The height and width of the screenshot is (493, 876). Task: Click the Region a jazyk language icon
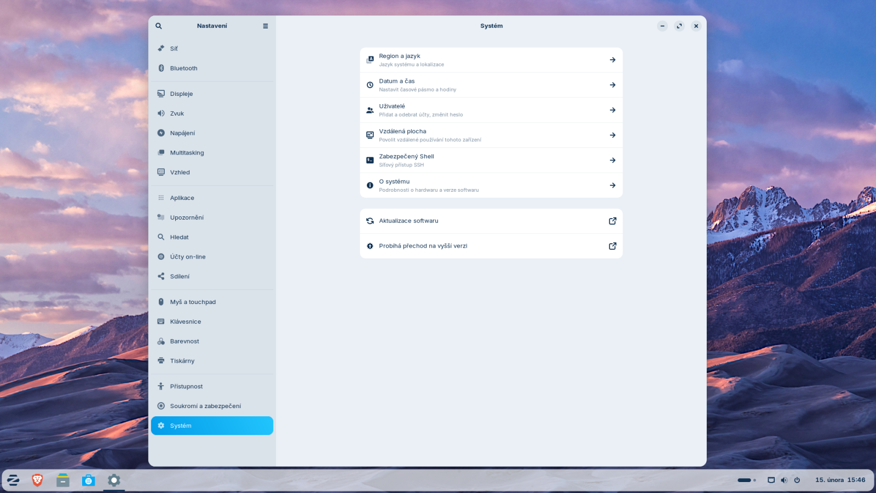point(370,60)
